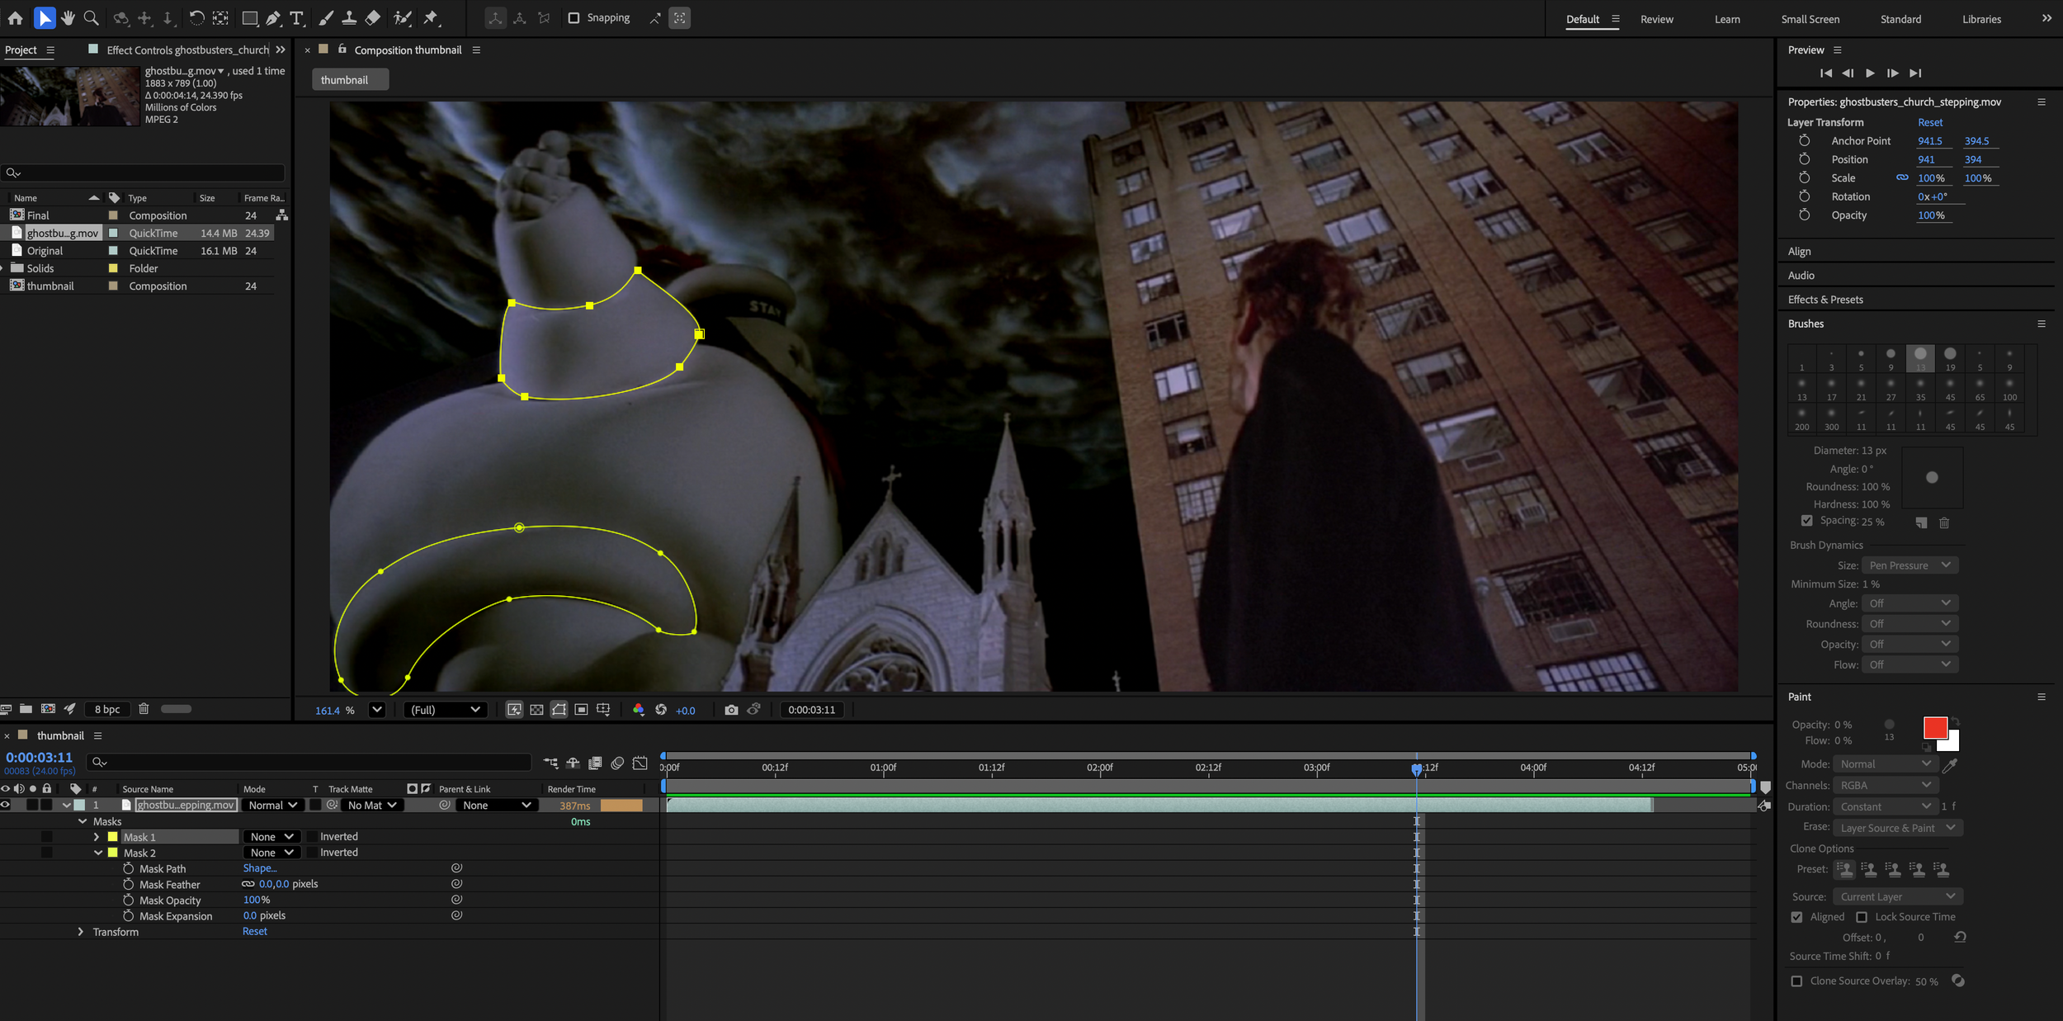Switch to the Review workspace

click(1656, 19)
